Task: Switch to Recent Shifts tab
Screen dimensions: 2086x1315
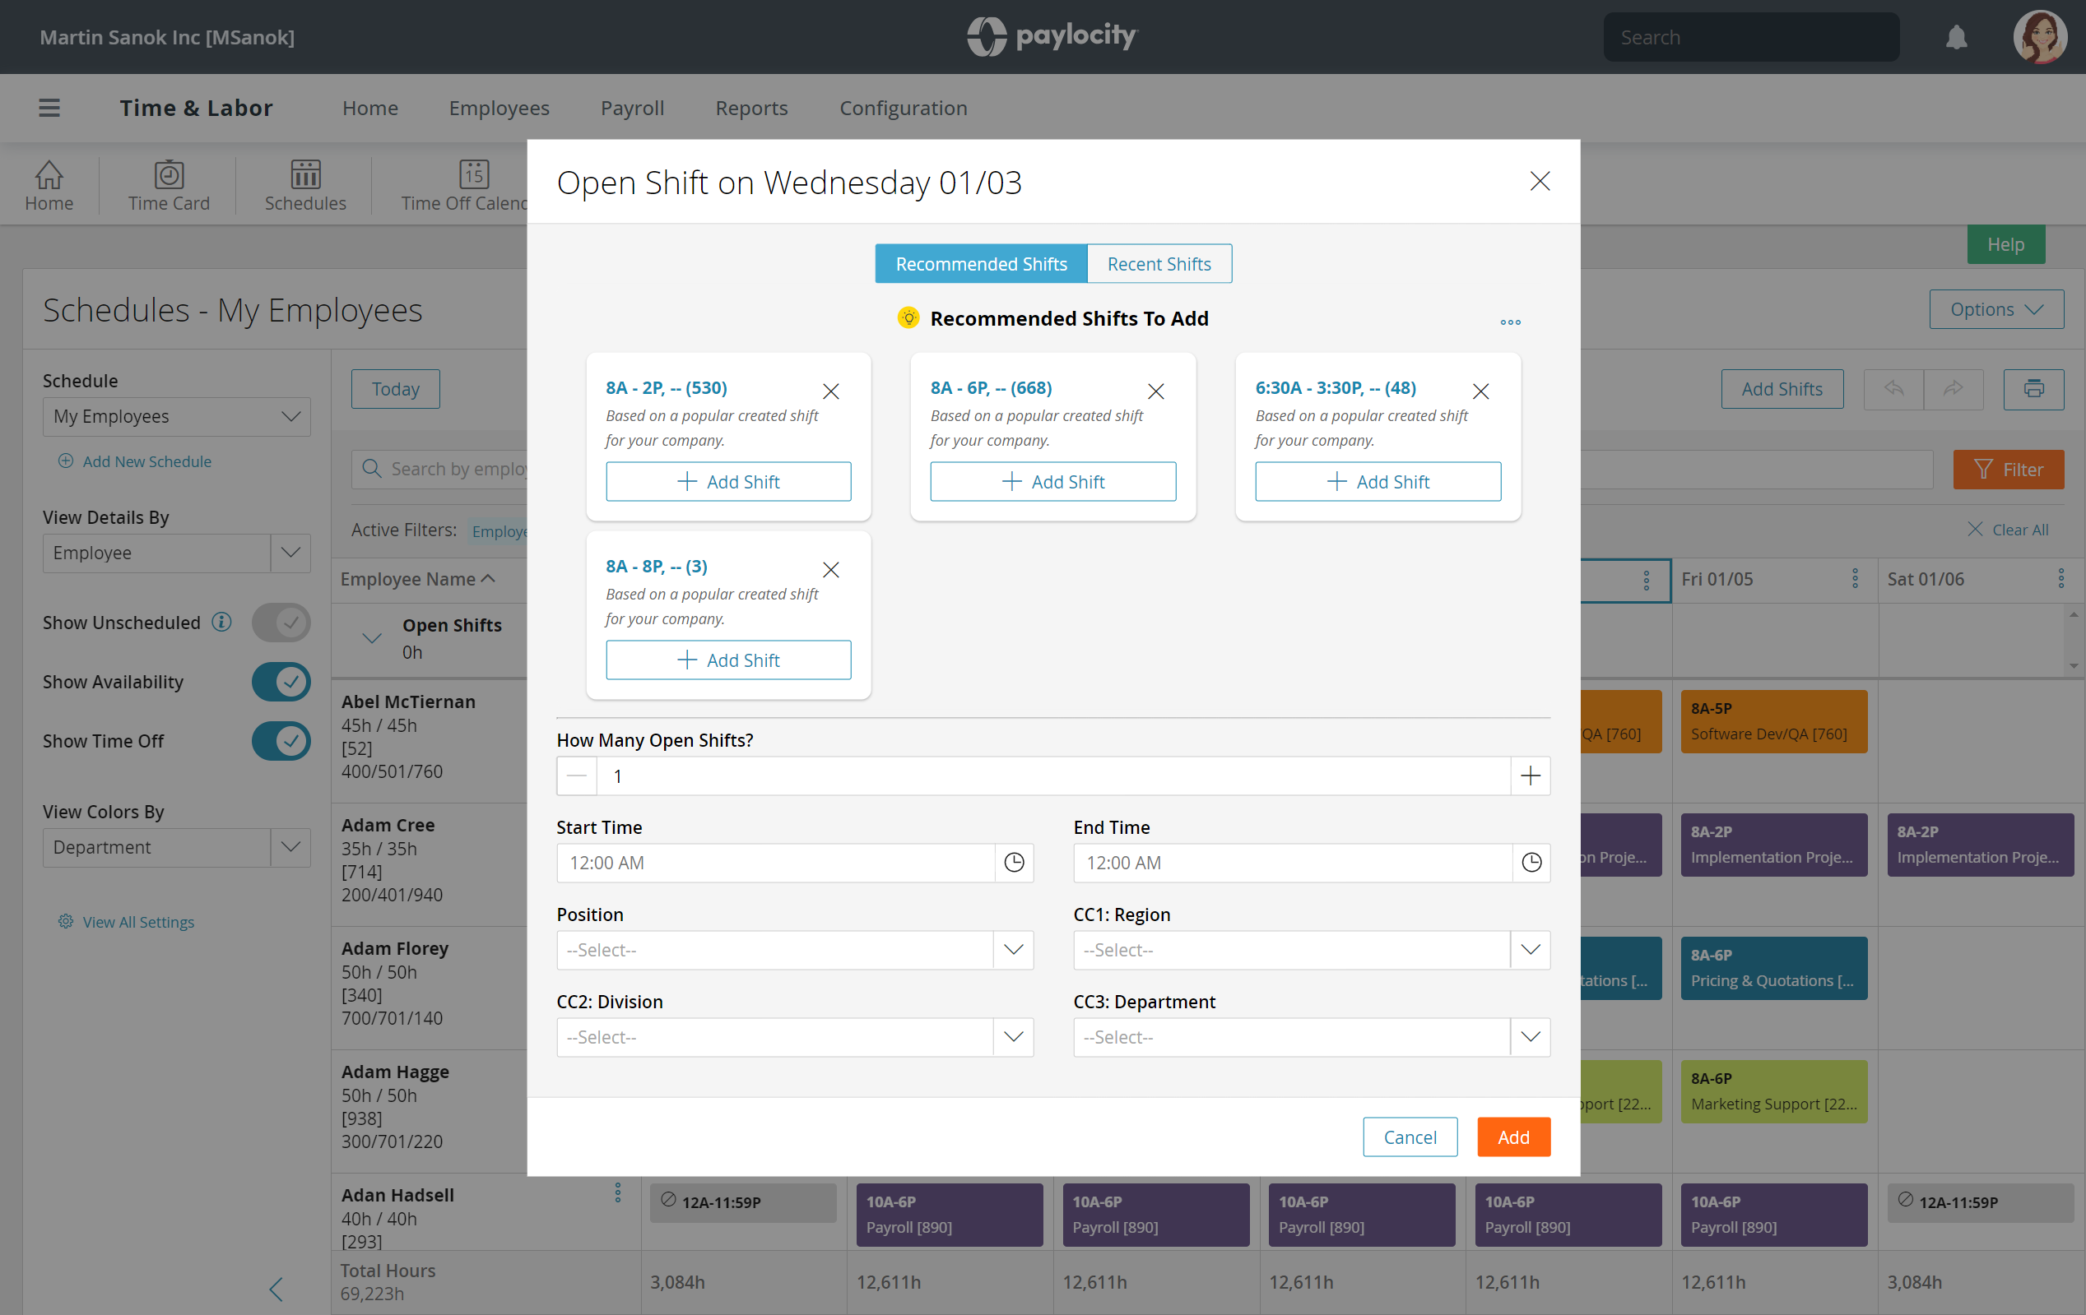Action: [1159, 264]
